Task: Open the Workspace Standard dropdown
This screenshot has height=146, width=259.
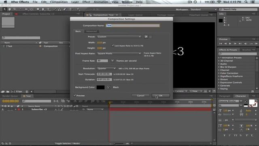Action: point(203,9)
